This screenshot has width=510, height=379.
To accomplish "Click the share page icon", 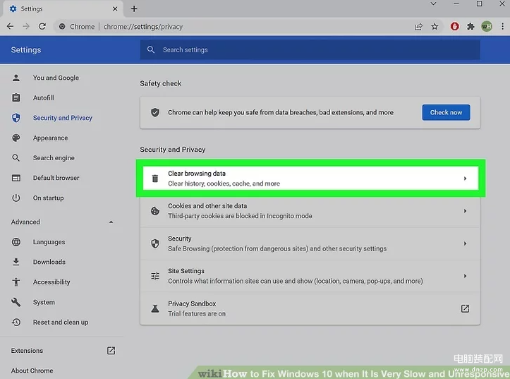I will click(418, 27).
